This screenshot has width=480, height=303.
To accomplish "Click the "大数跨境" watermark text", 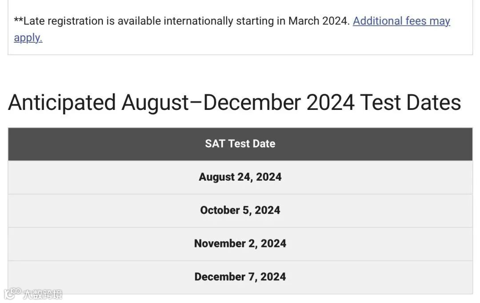I will click(43, 294).
